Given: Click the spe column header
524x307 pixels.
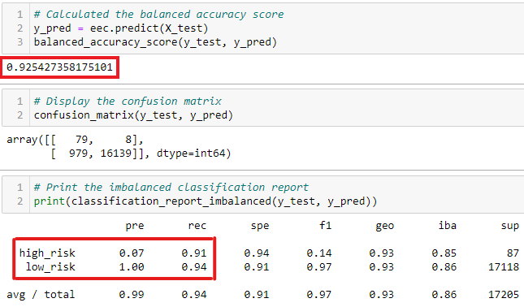Looking at the screenshot, I should [260, 226].
